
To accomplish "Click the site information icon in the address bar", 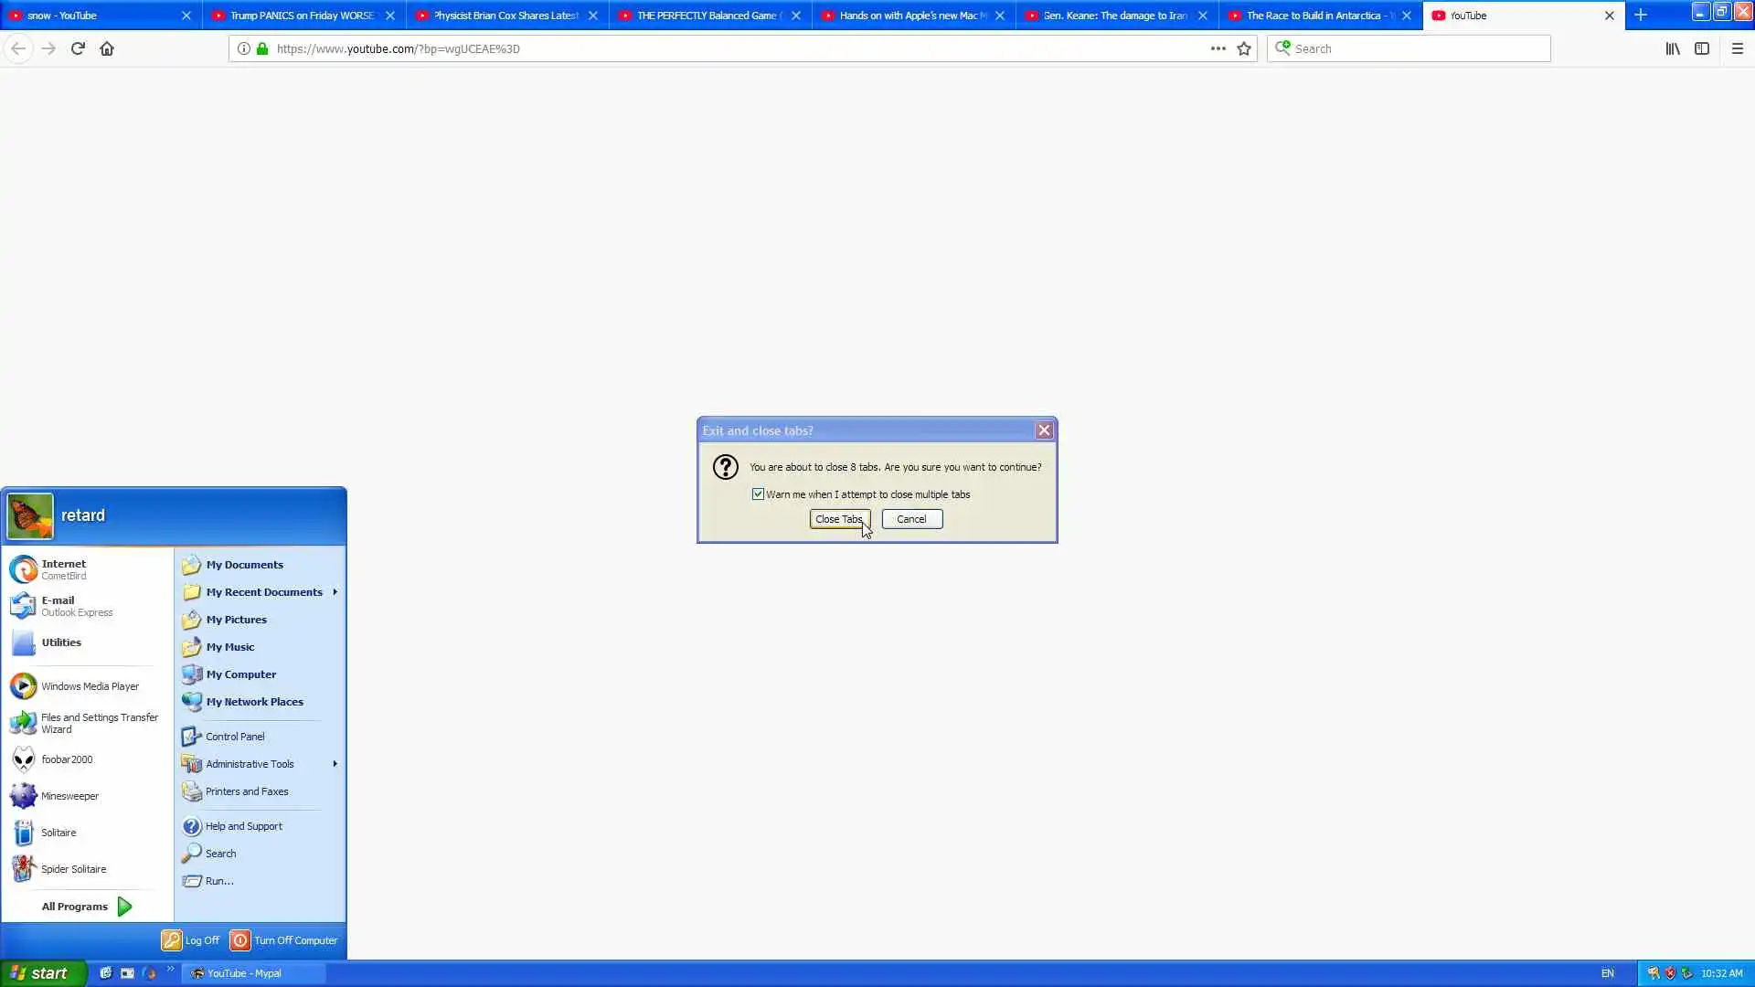I will coord(244,48).
